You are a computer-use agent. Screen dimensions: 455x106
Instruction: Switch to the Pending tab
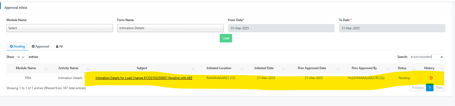click(17, 46)
